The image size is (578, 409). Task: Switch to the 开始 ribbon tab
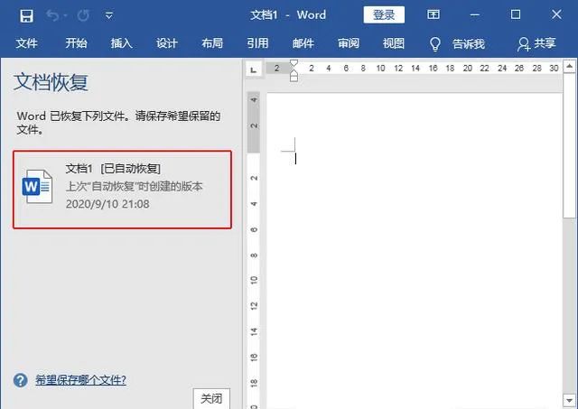tap(76, 43)
